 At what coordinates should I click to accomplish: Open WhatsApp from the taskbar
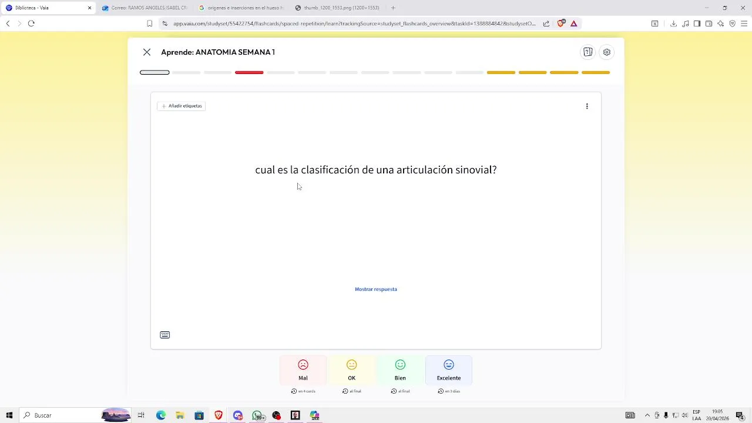coord(257,415)
